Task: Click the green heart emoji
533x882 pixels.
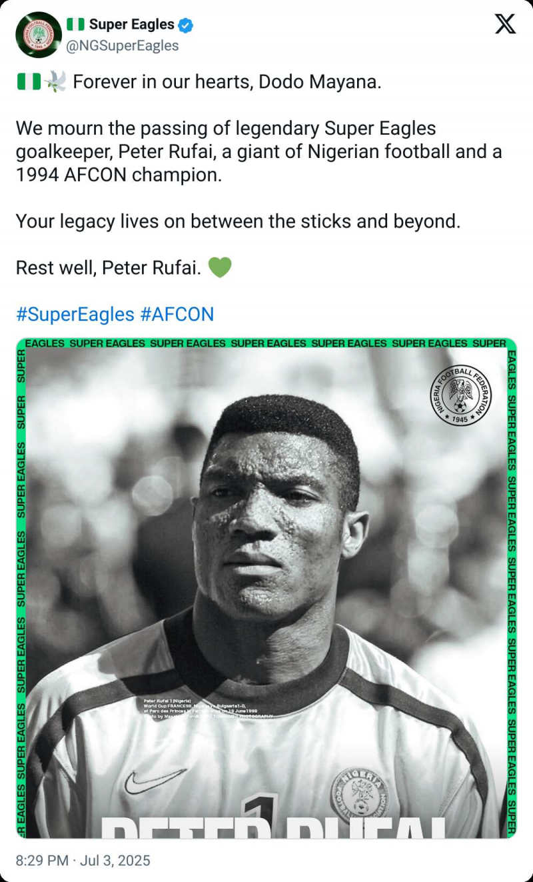Action: click(220, 267)
